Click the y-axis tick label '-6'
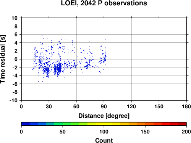 pos(15,84)
